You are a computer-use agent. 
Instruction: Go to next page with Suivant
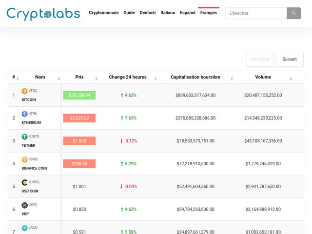coord(289,59)
